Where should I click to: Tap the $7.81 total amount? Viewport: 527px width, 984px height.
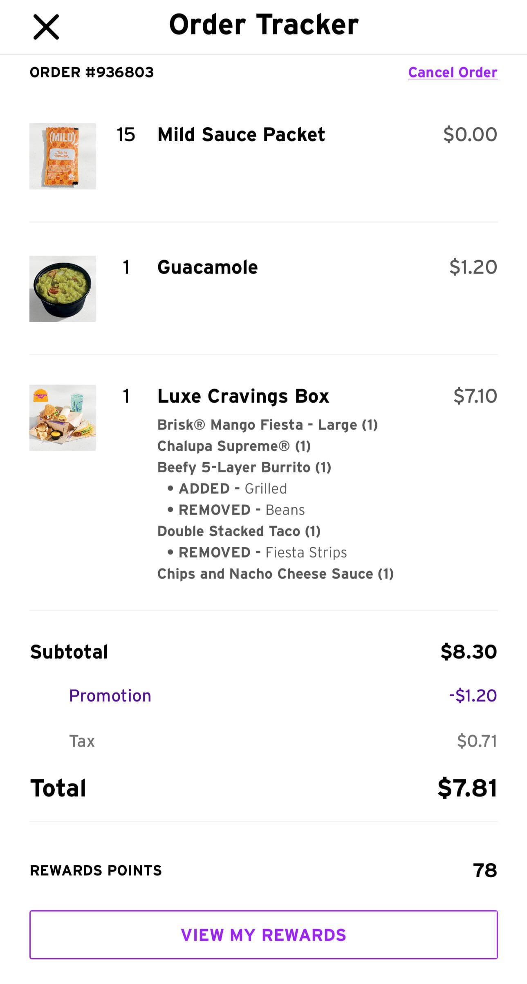tap(467, 788)
